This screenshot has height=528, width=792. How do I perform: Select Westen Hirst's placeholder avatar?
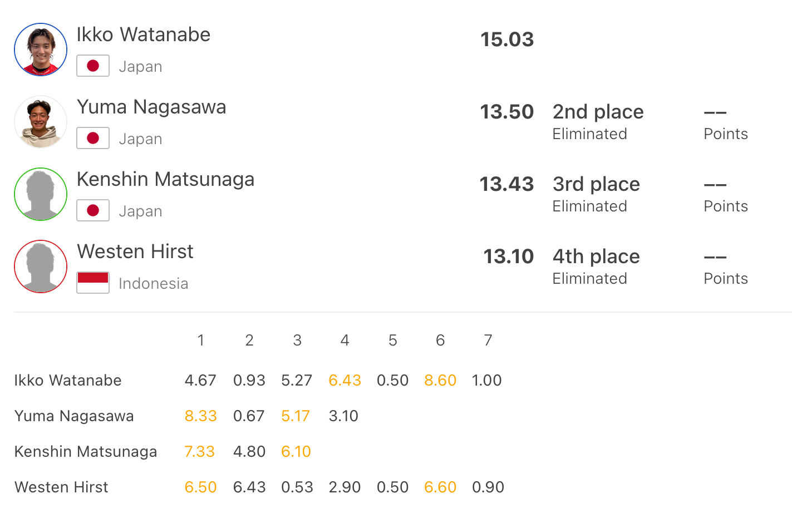click(x=41, y=267)
